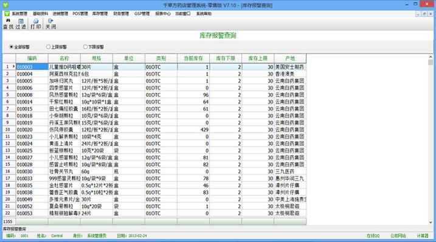Click the 库存上限 column header

click(x=258, y=58)
